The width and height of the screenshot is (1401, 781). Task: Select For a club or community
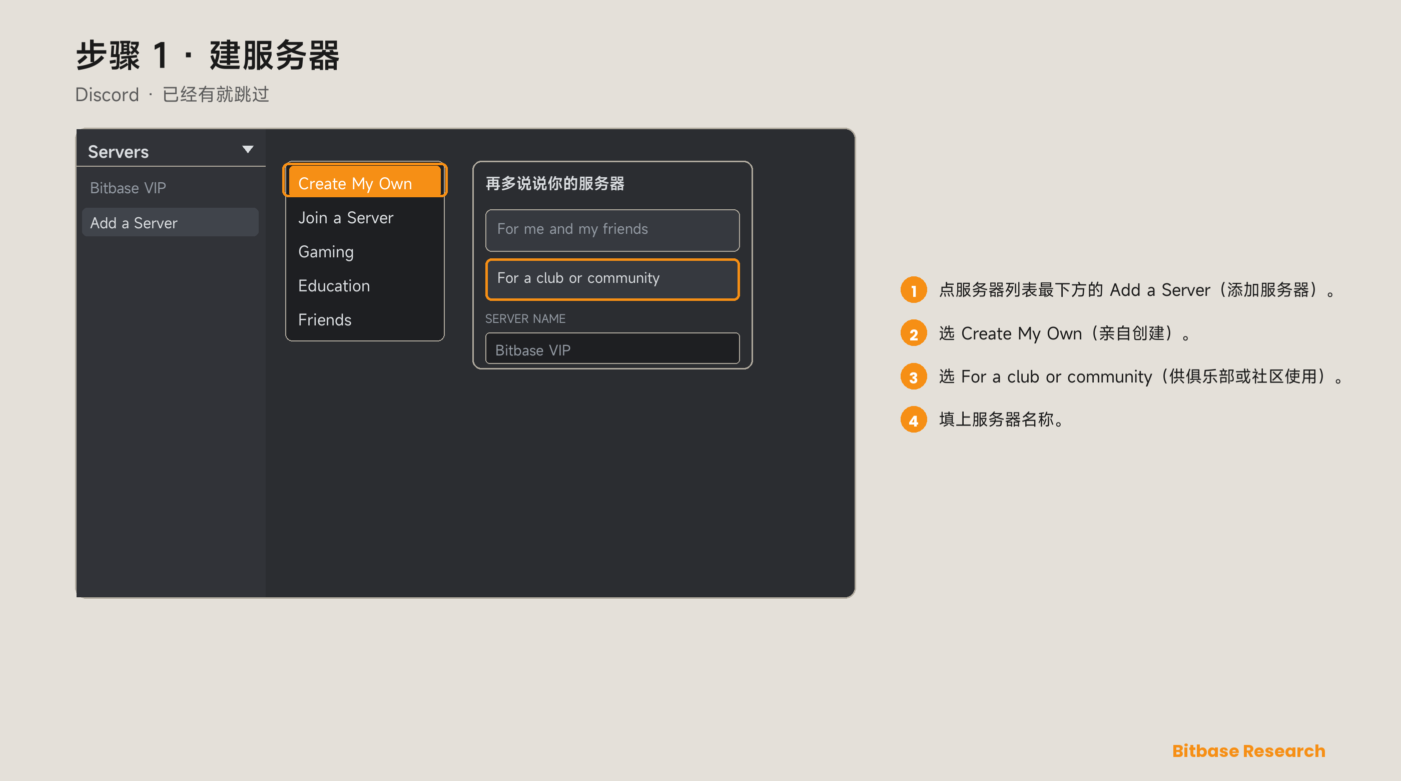point(612,279)
